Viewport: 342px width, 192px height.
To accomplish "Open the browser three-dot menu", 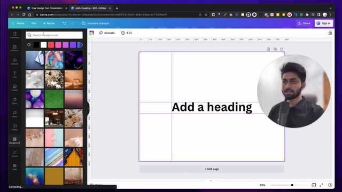I will click(x=331, y=14).
